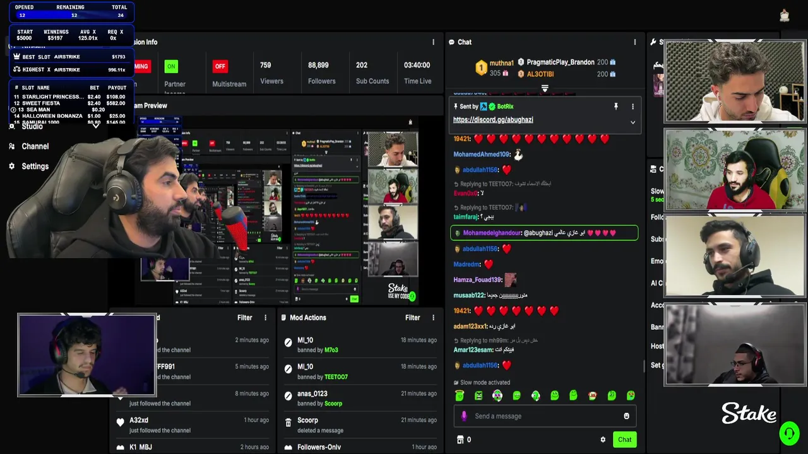The width and height of the screenshot is (808, 454).
Task: Open the discord.gg/abughazi link
Action: tap(493, 120)
